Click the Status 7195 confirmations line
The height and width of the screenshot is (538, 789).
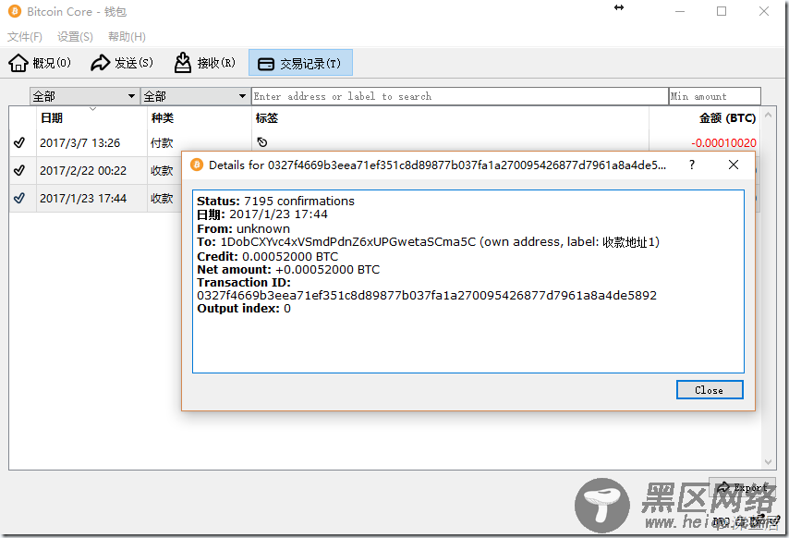point(275,202)
